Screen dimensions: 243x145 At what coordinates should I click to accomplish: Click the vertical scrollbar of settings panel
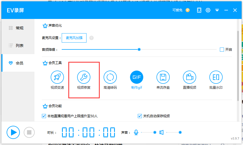[238, 66]
